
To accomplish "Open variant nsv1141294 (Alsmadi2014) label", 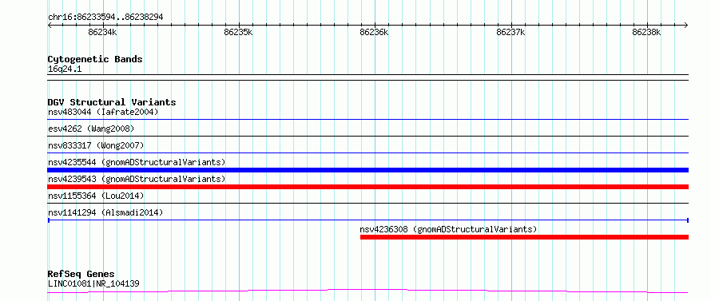I will 105,212.
